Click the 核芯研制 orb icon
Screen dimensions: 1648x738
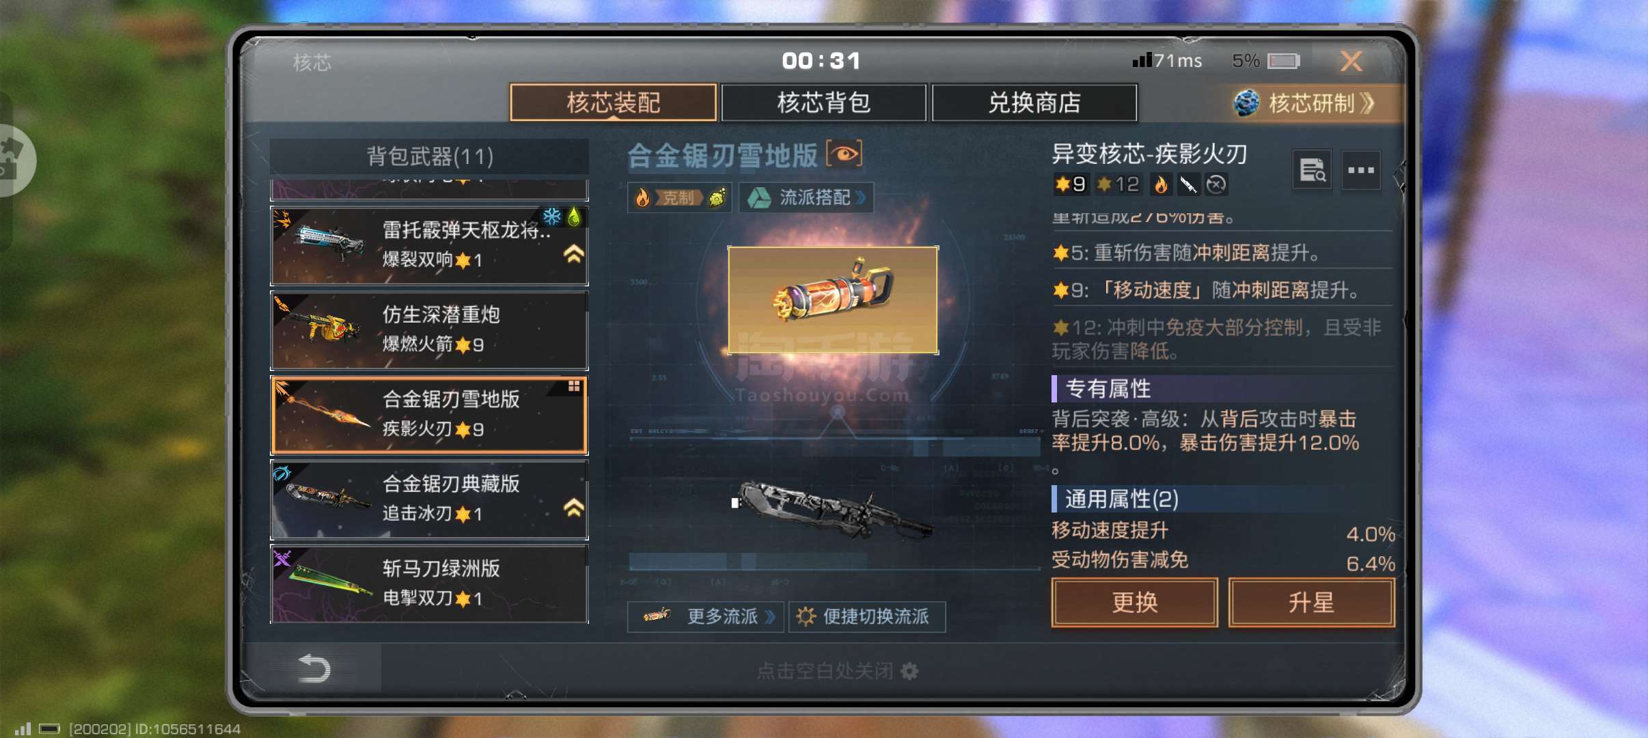(1246, 103)
